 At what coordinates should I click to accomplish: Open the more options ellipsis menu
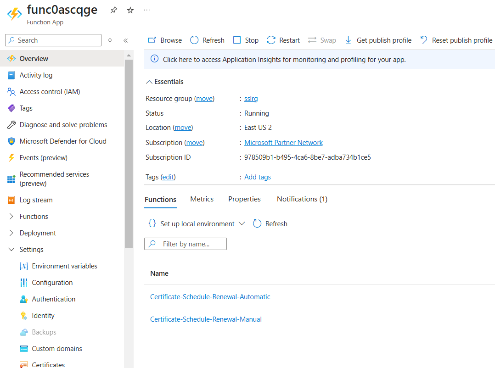point(147,10)
